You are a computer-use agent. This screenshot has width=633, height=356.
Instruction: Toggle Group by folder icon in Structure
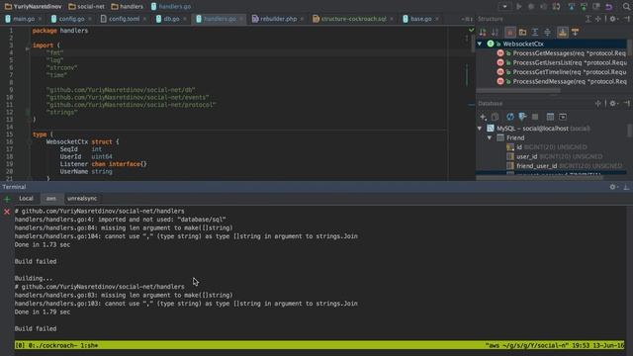[x=523, y=33]
